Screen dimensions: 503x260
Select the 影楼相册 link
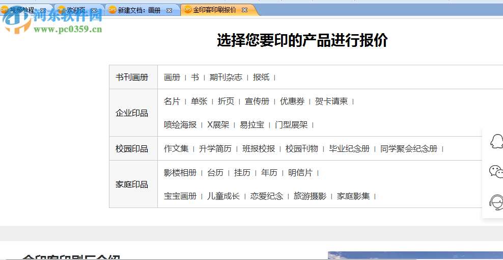(x=180, y=173)
